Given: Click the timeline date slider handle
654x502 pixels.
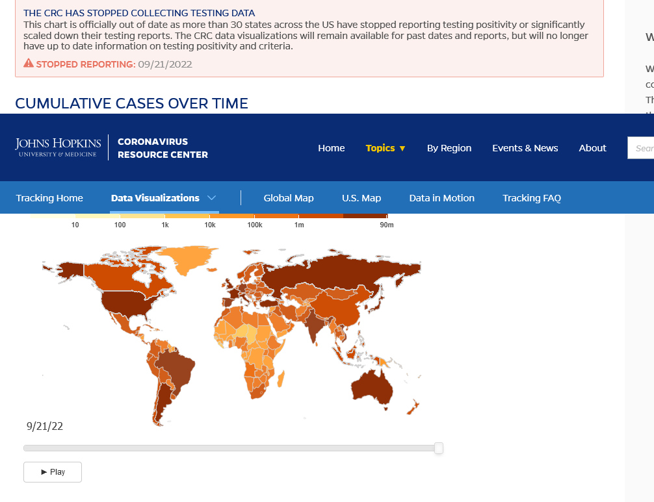Looking at the screenshot, I should point(438,448).
